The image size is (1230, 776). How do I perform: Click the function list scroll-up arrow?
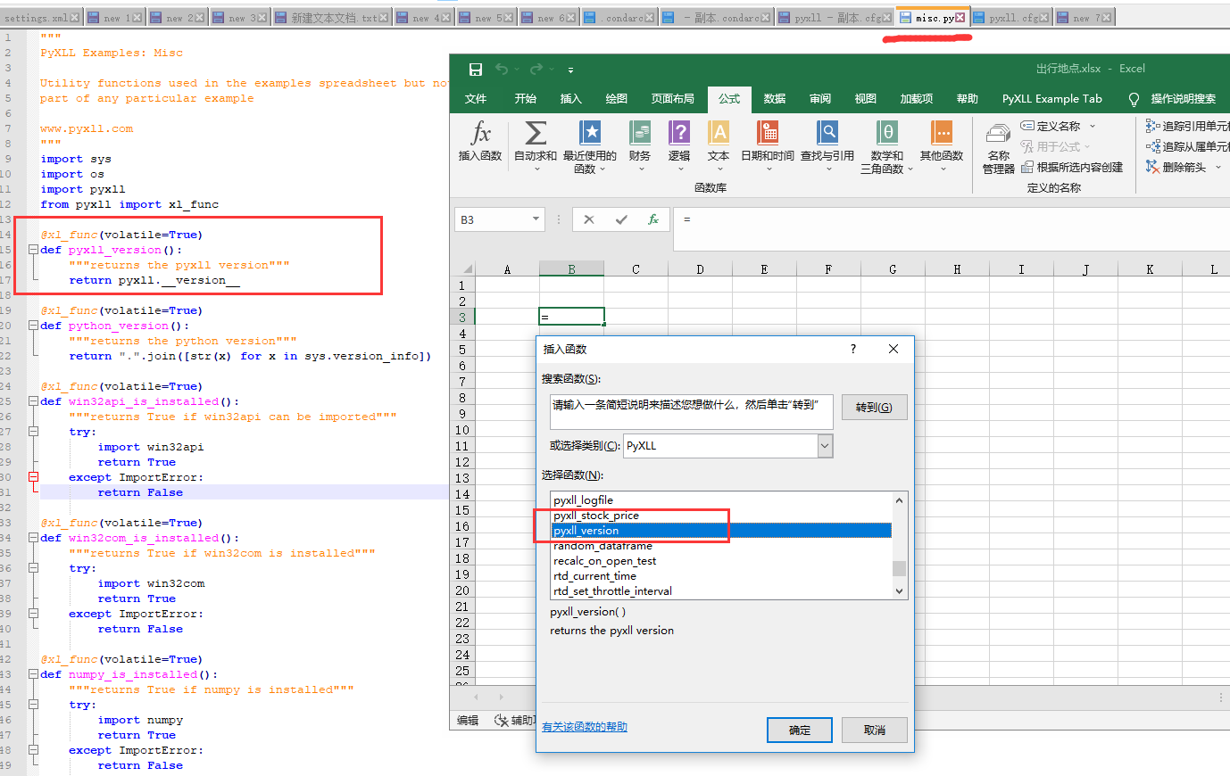pos(900,499)
